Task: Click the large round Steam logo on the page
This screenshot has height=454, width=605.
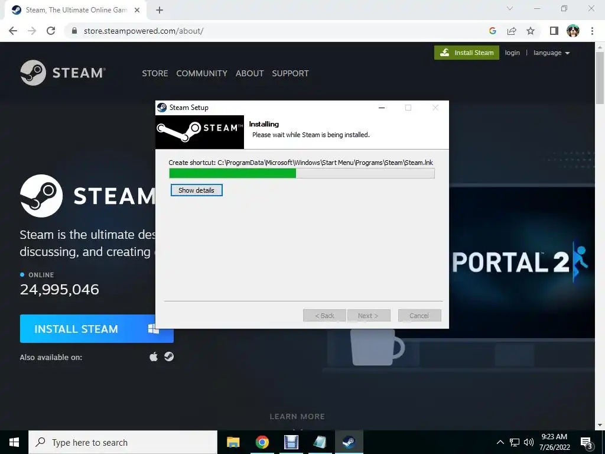Action: [x=41, y=196]
